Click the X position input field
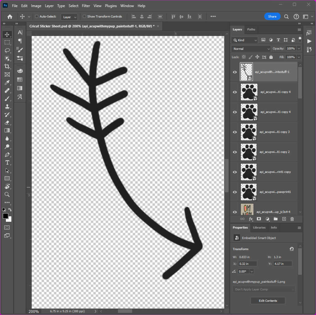 point(247,264)
